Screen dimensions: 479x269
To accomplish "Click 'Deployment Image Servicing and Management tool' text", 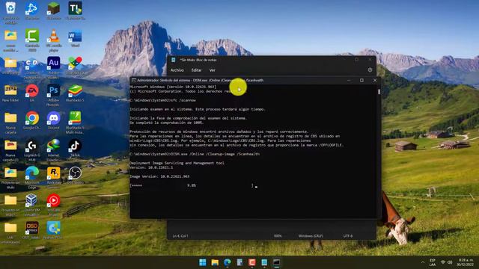I will (177, 163).
